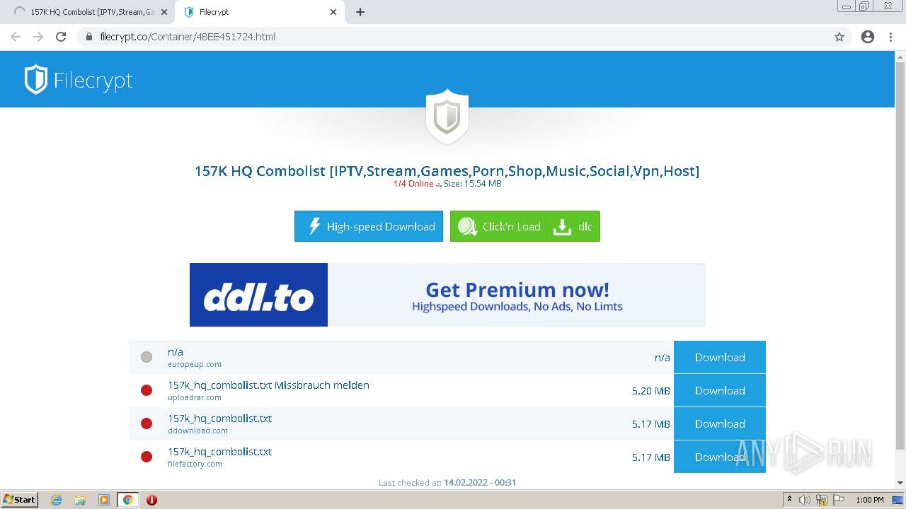Reload the current page

point(61,37)
